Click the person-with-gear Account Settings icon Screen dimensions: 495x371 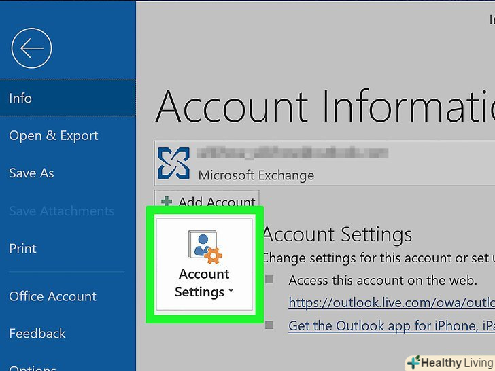pyautogui.click(x=204, y=247)
